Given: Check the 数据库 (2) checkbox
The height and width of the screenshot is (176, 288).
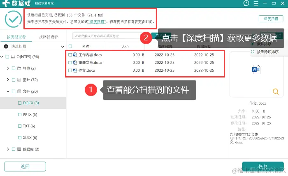Looking at the screenshot, I should point(14,149).
